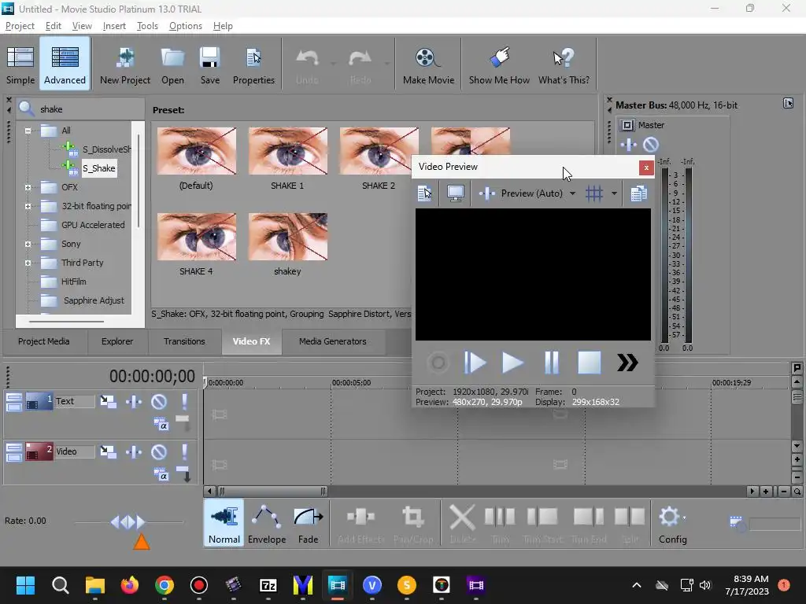Open the Explorer tab
This screenshot has width=806, height=604.
tap(117, 341)
